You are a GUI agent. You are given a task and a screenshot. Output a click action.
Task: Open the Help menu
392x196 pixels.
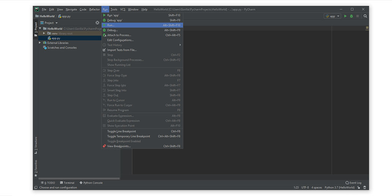click(x=144, y=10)
